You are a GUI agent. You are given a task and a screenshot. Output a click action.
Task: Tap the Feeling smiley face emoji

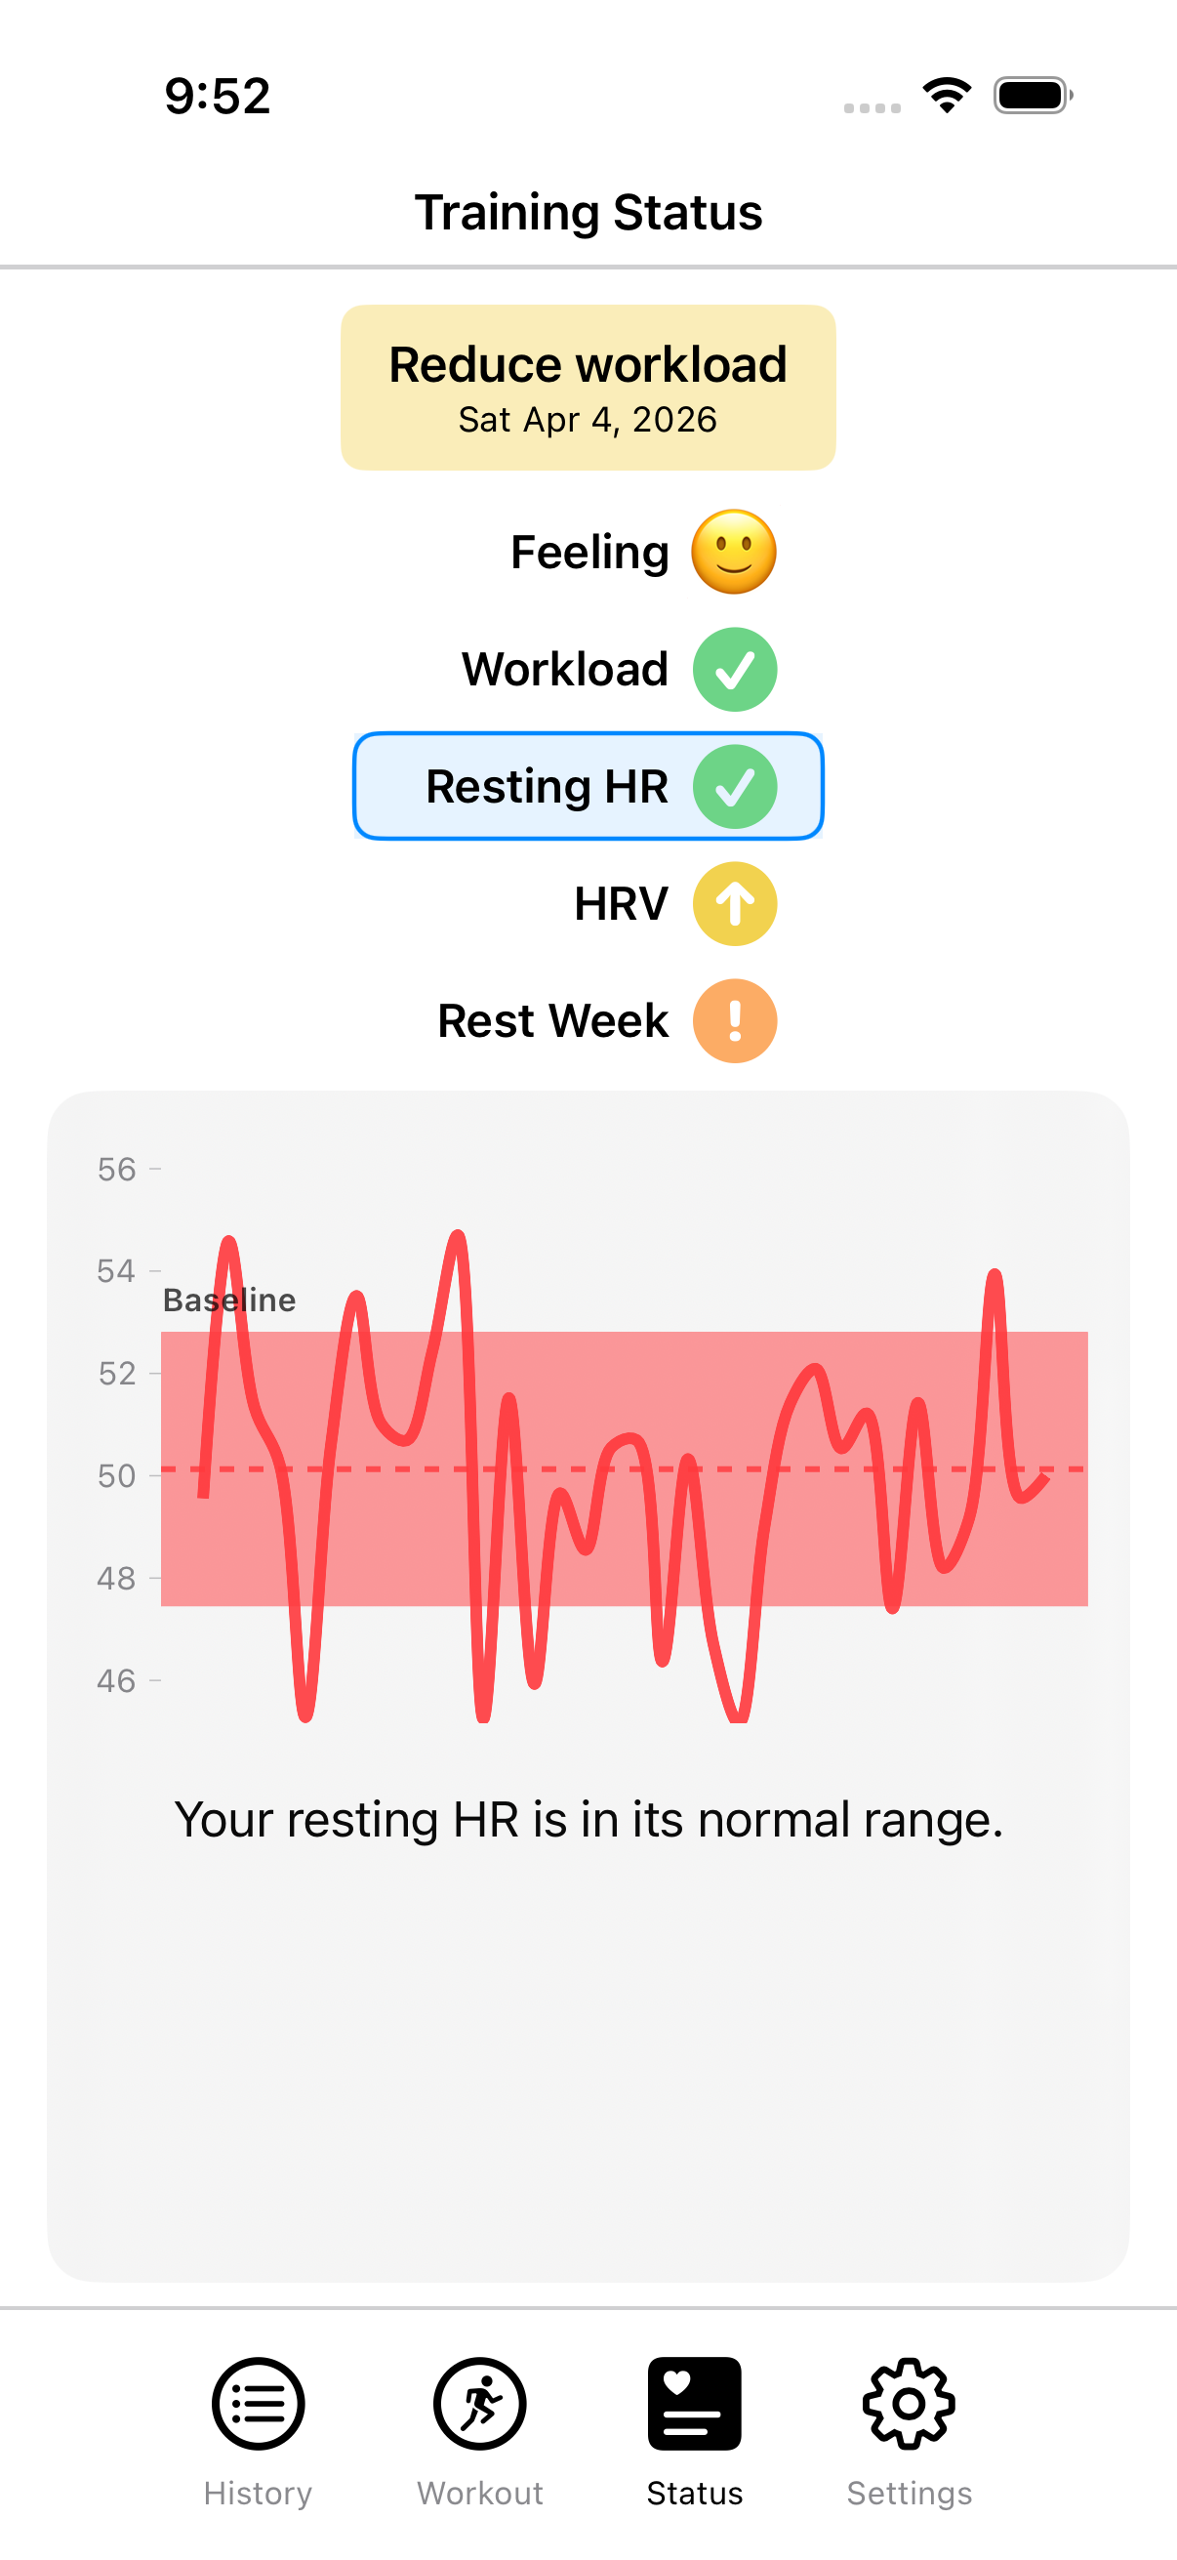pyautogui.click(x=734, y=553)
